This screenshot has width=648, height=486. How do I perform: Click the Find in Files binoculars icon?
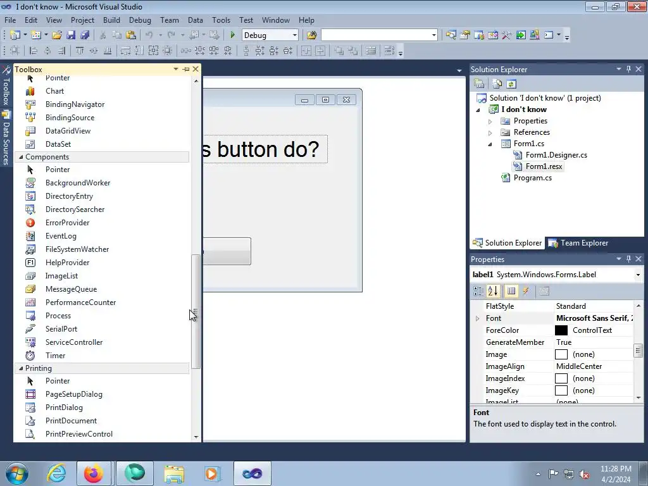[311, 35]
